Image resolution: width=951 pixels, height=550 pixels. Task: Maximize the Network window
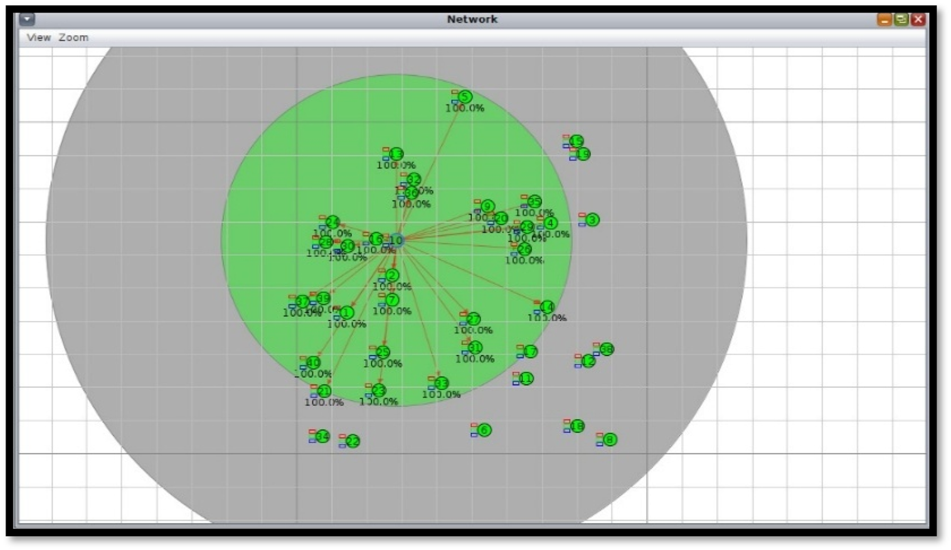[x=901, y=19]
